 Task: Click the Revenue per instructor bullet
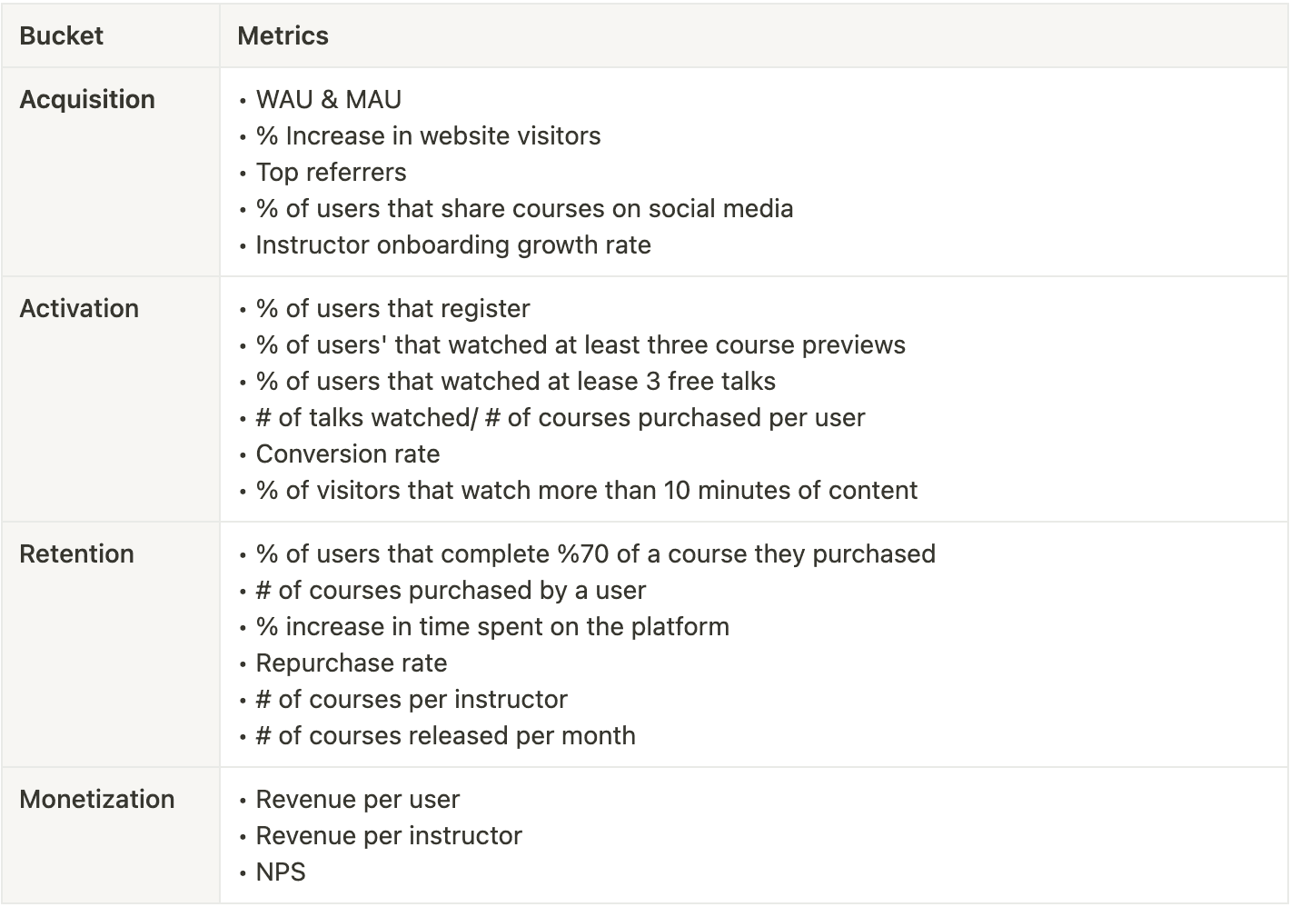point(389,836)
